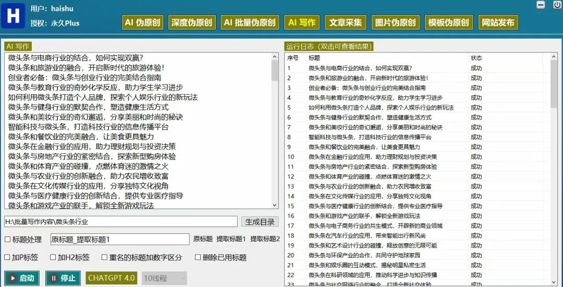Screen dimensions: 563x287
Task: Click title line 微头条与健身行业的默契合作 in editor
Action: click(88, 107)
